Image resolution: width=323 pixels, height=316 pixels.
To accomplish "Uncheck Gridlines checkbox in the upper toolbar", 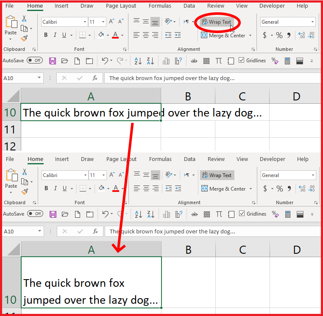I will click(x=241, y=60).
